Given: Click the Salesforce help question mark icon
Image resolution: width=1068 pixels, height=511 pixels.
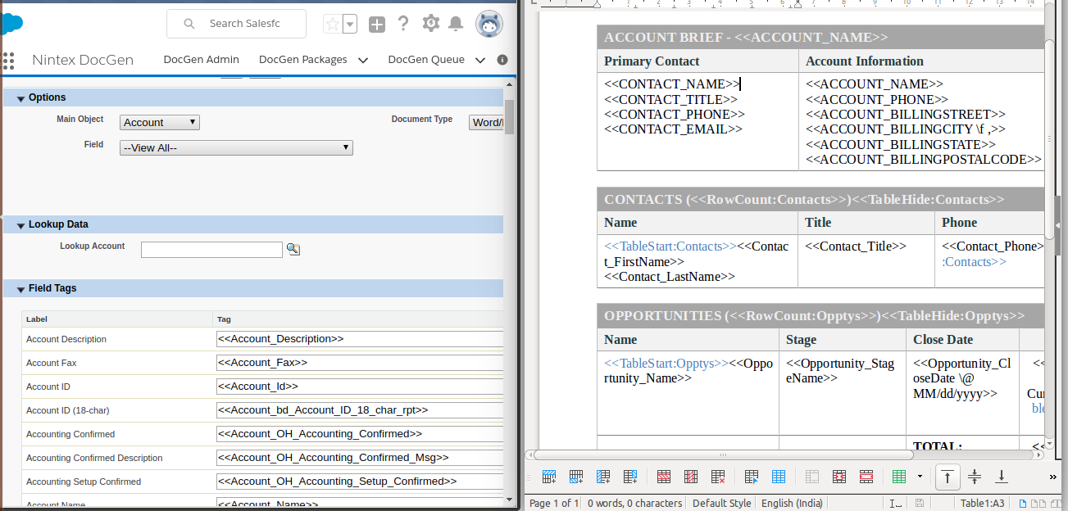Looking at the screenshot, I should coord(403,24).
